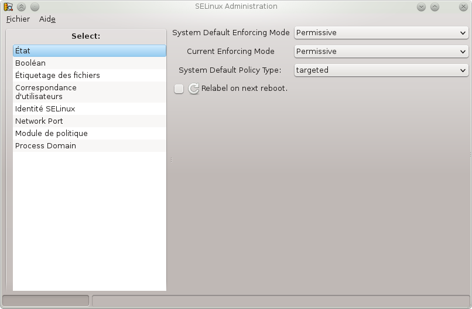Click the pane splitter handle between panels

(171, 159)
